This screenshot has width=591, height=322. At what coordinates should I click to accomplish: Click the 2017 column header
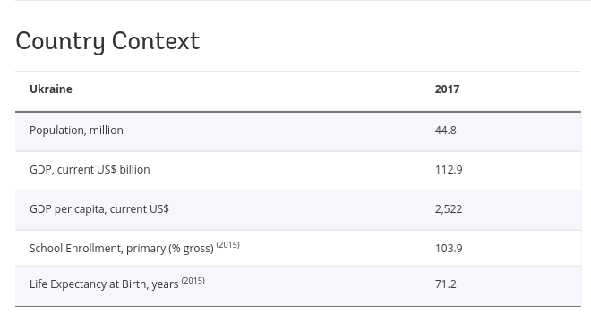click(x=447, y=89)
